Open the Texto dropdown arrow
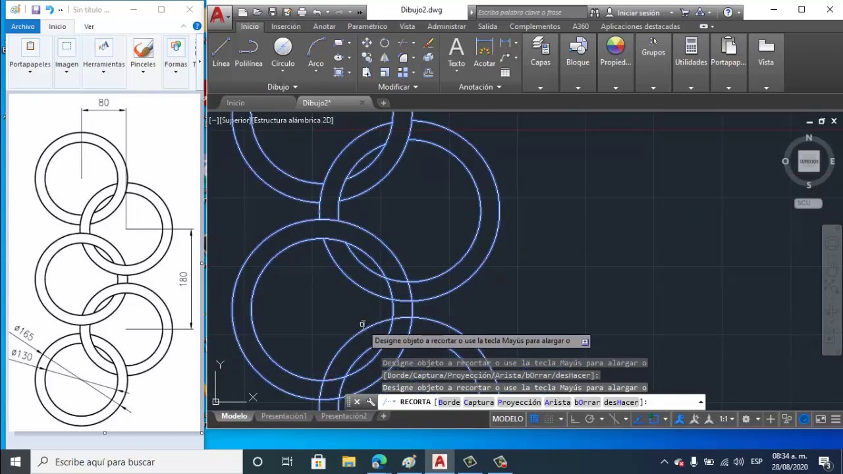843x474 pixels. 456,71
